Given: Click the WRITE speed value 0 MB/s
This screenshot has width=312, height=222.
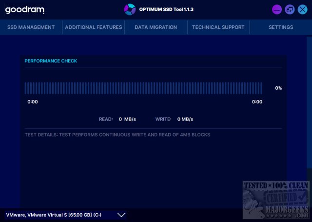Looking at the screenshot, I should click(185, 119).
